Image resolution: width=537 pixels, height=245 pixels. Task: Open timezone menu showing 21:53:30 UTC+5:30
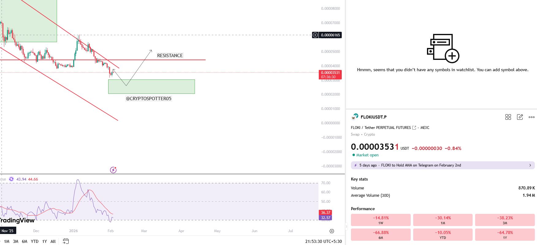point(323,241)
